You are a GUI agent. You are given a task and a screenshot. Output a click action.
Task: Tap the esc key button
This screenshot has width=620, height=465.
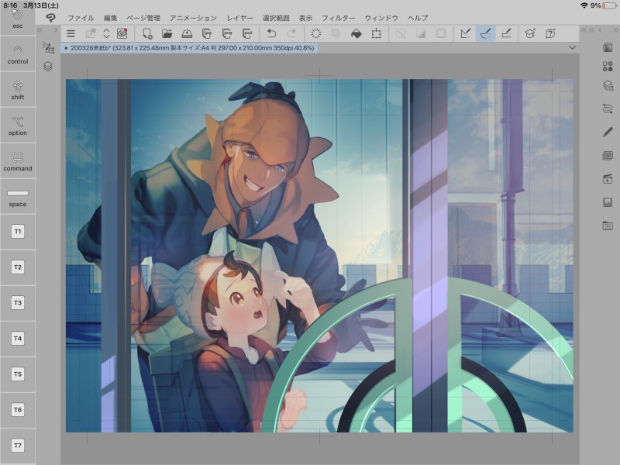18,20
